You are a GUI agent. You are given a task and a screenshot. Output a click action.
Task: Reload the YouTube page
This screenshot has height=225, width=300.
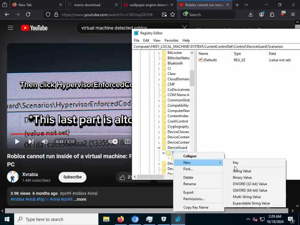[28, 15]
